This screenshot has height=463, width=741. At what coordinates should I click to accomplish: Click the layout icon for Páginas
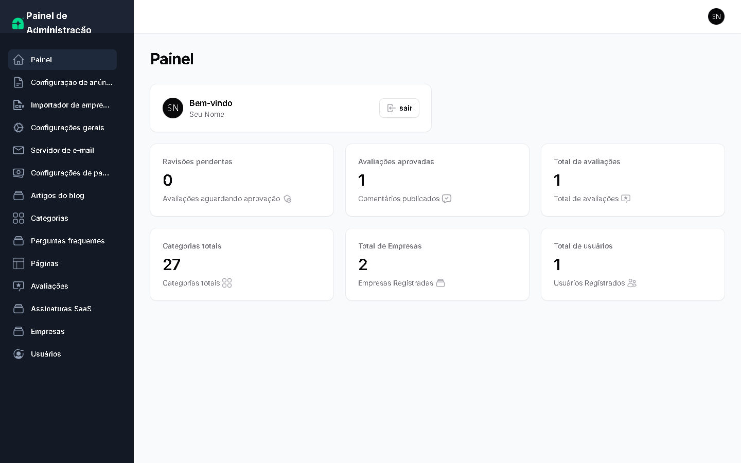click(x=19, y=263)
